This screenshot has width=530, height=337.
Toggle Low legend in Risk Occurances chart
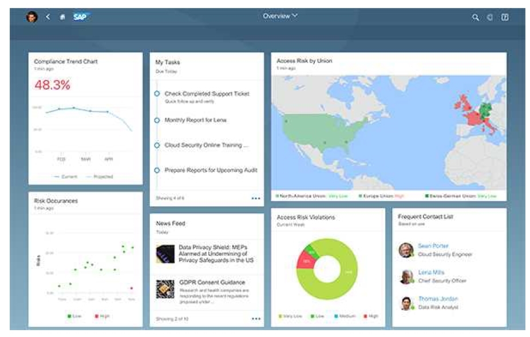point(74,316)
